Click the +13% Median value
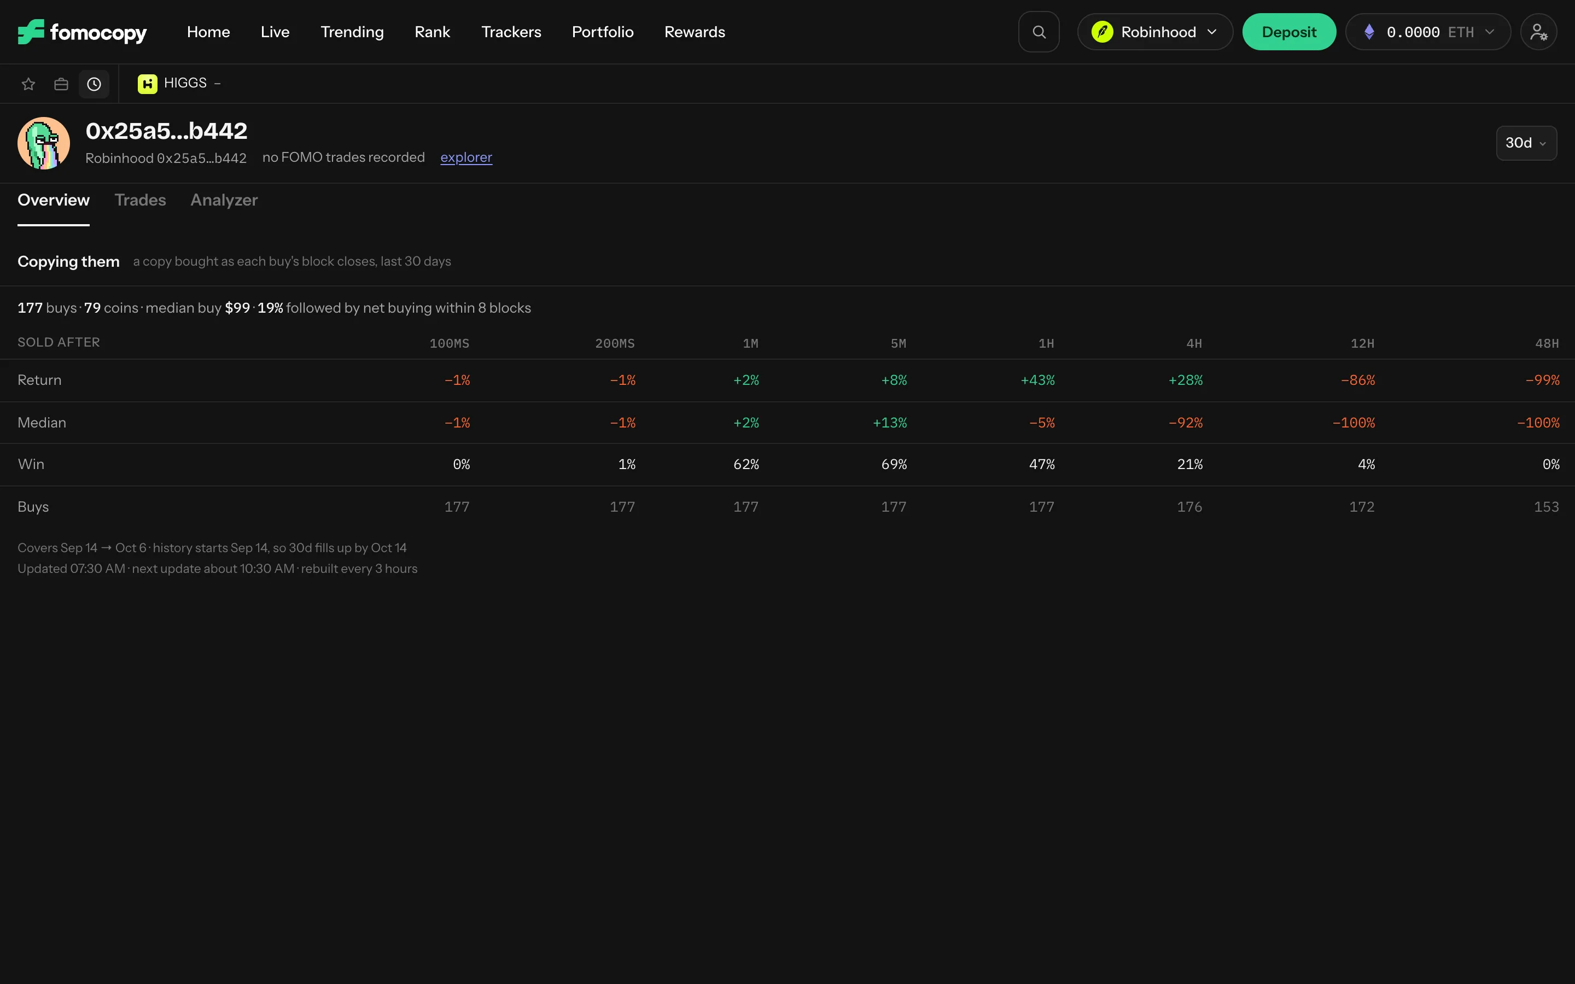 point(890,423)
